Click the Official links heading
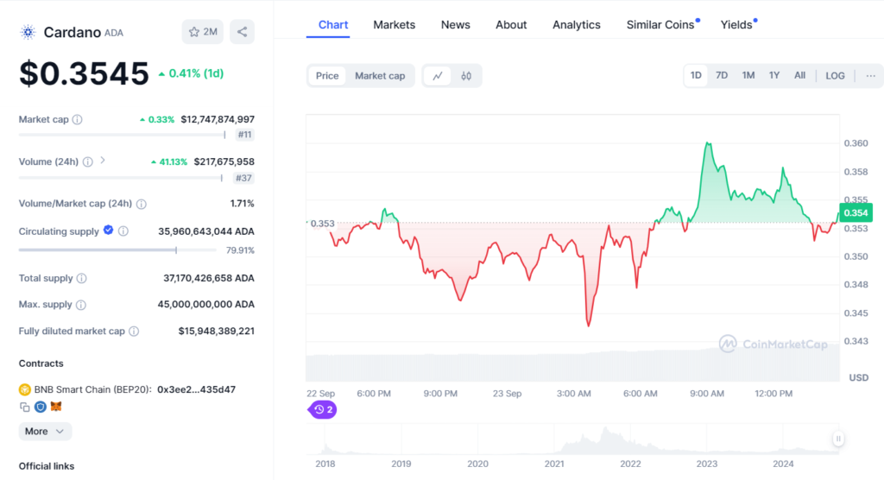 47,466
